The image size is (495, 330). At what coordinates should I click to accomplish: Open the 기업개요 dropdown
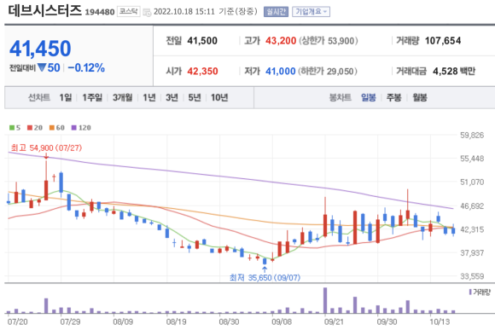tap(311, 12)
